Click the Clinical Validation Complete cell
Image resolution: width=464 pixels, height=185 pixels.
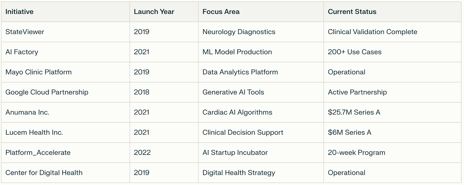pos(393,32)
